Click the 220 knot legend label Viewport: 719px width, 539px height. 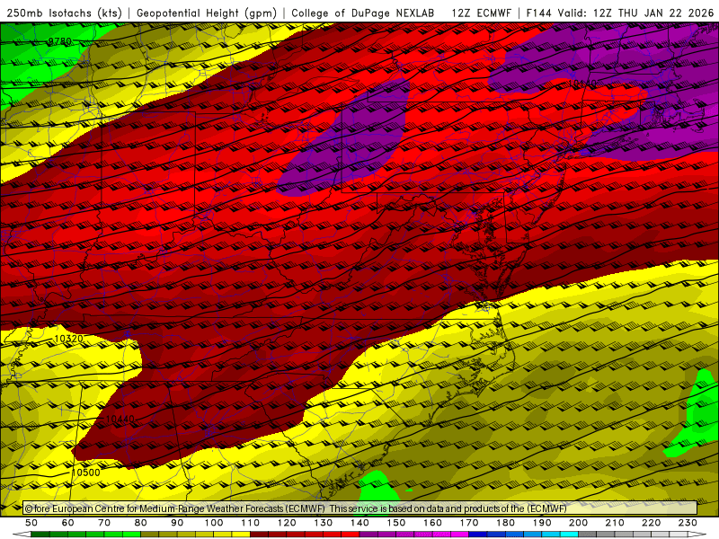tap(651, 523)
